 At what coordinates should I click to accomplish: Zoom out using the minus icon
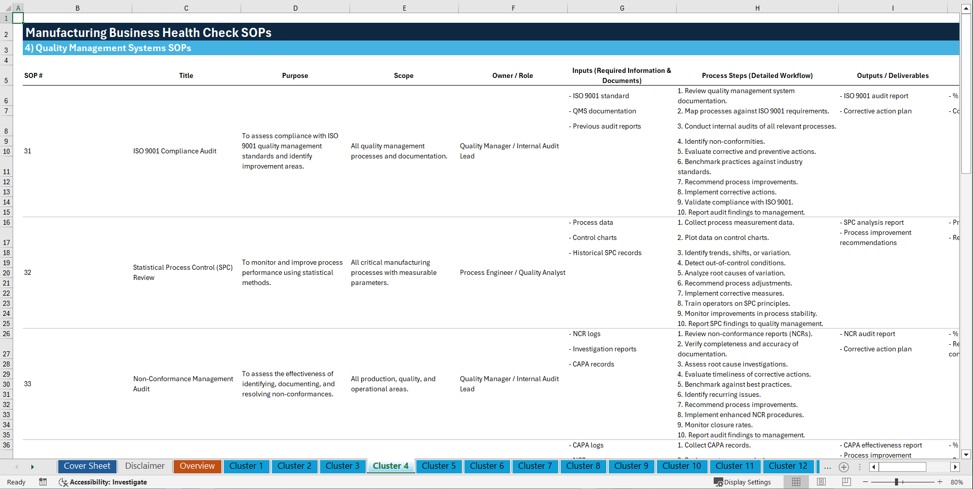tap(866, 482)
